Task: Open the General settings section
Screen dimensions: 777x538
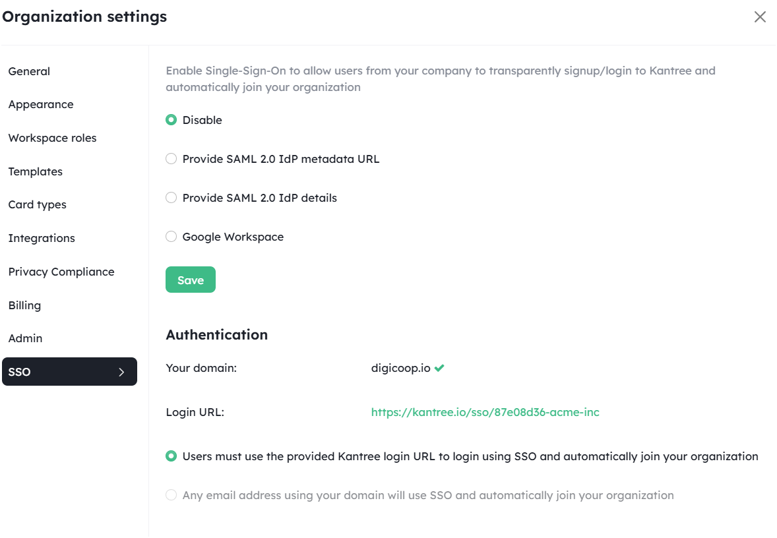Action: tap(29, 71)
